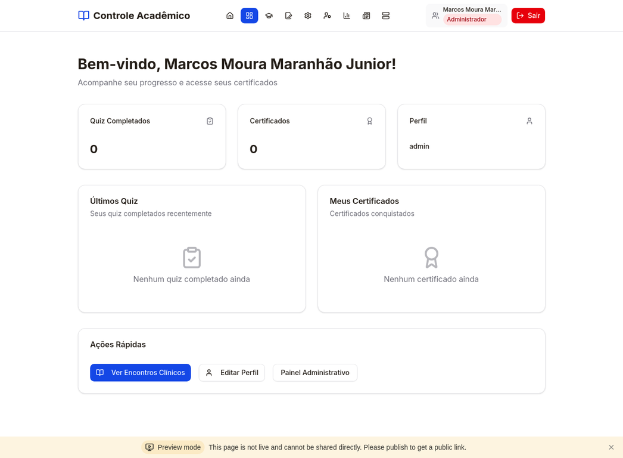This screenshot has height=458, width=623.
Task: Click the user management icon
Action: pyautogui.click(x=327, y=16)
